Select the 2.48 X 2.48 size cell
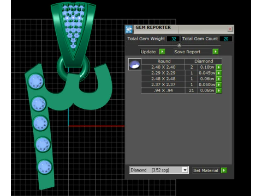The image size is (262, 196). pos(163,79)
